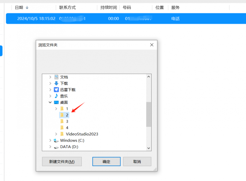This screenshot has width=246, height=181.
Task: Click date cell 2024/10/5 18:15:02
Action: point(36,18)
